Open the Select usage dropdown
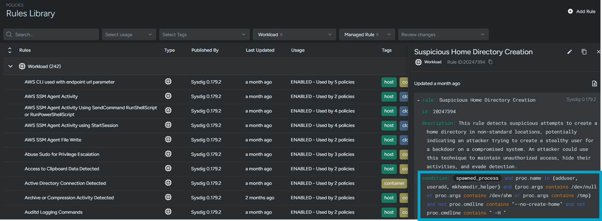 tap(129, 35)
